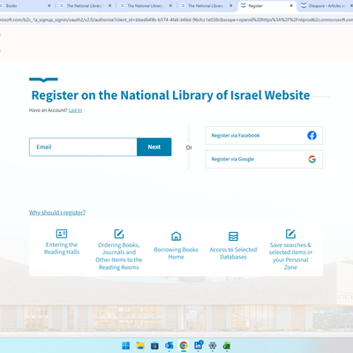This screenshot has height=353, width=353.
Task: Click the browser address bar URL
Action: (x=176, y=19)
